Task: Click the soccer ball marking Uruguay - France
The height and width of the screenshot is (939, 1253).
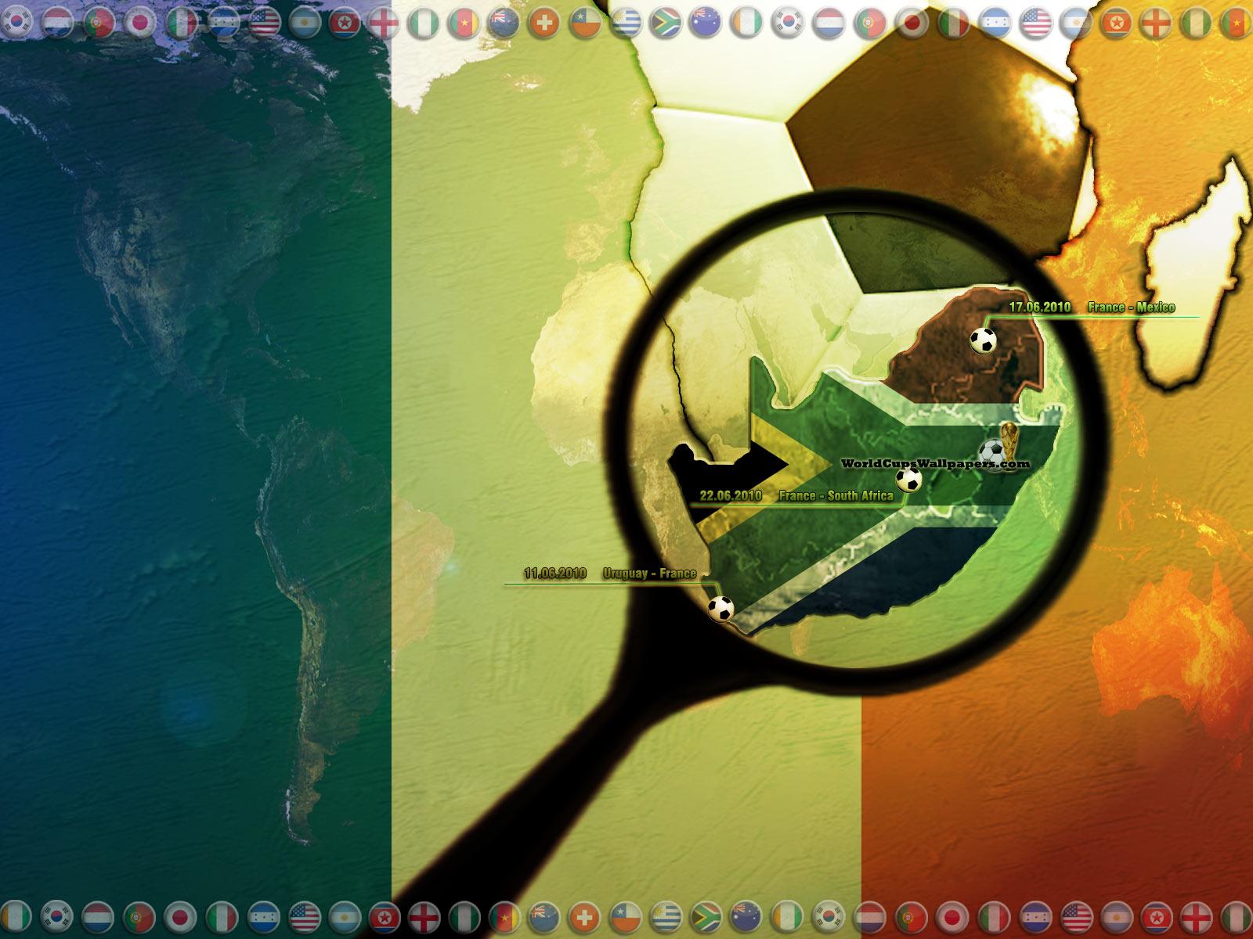Action: (x=721, y=608)
